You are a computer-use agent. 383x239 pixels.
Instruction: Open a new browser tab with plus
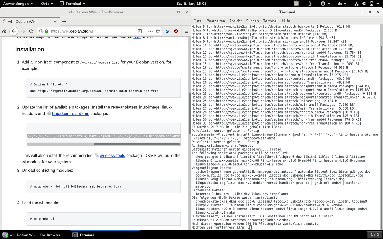[x=64, y=22]
